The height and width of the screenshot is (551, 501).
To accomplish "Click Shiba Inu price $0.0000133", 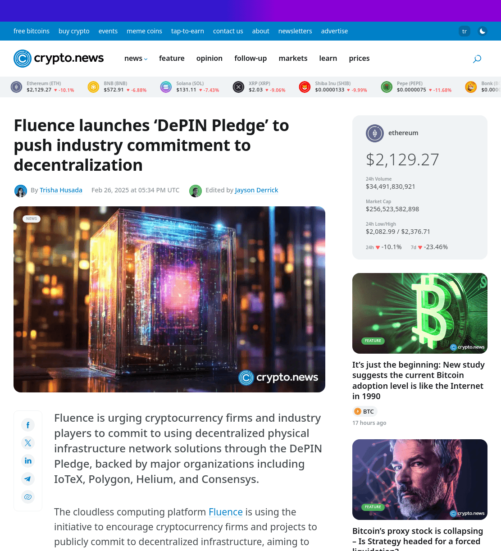I will click(330, 90).
